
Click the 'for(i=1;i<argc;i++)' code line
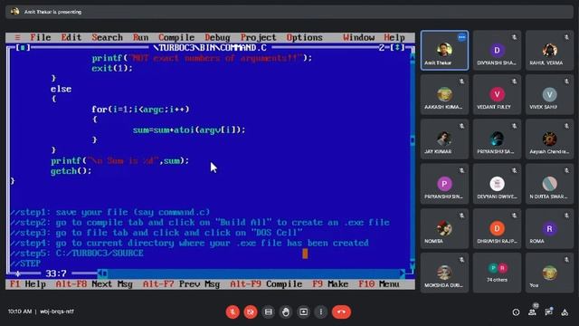pos(140,110)
